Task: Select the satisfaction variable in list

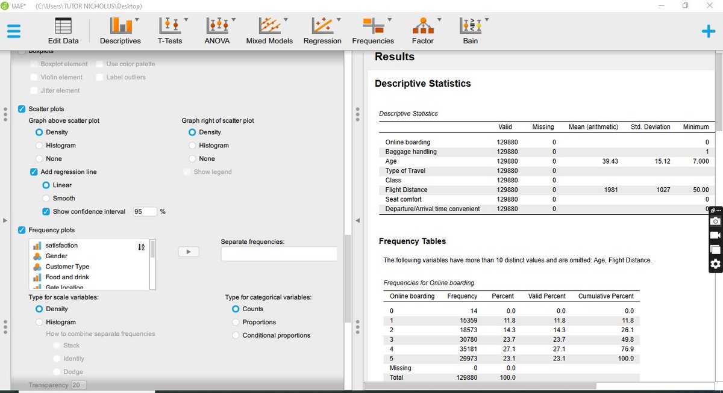Action: (x=61, y=246)
